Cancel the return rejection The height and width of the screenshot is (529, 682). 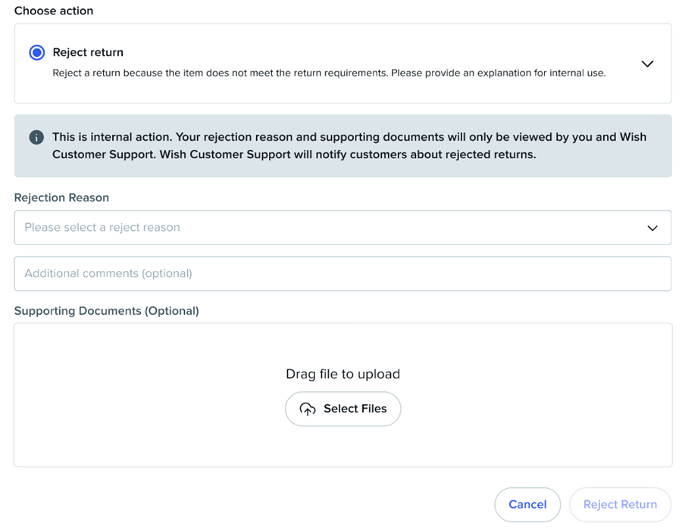pyautogui.click(x=527, y=505)
